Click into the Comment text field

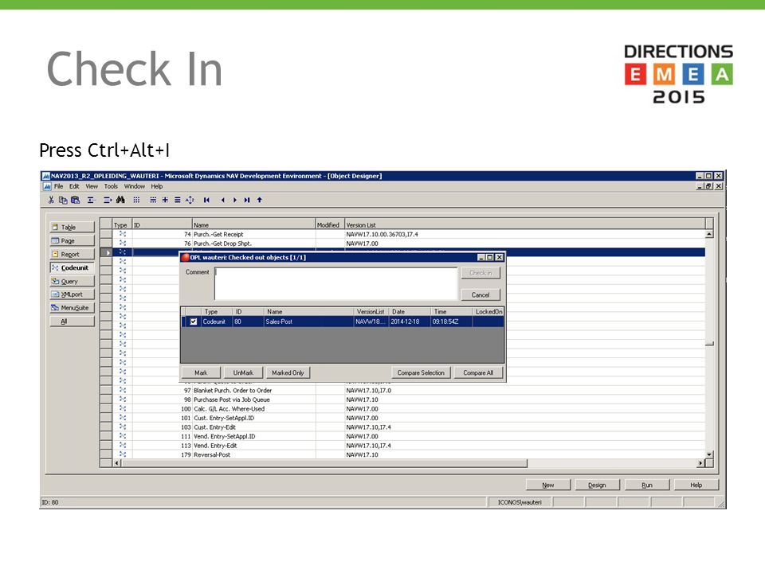(335, 283)
